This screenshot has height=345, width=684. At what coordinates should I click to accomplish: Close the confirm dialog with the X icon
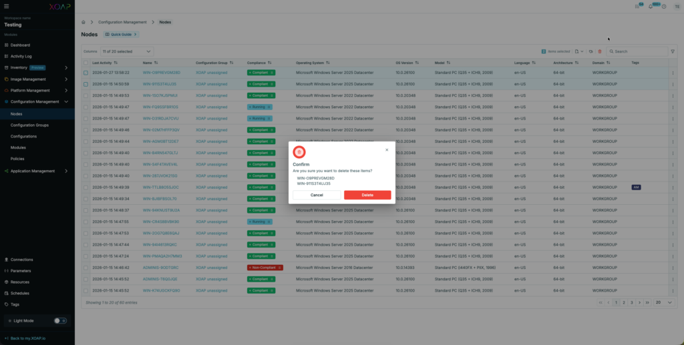pos(387,150)
